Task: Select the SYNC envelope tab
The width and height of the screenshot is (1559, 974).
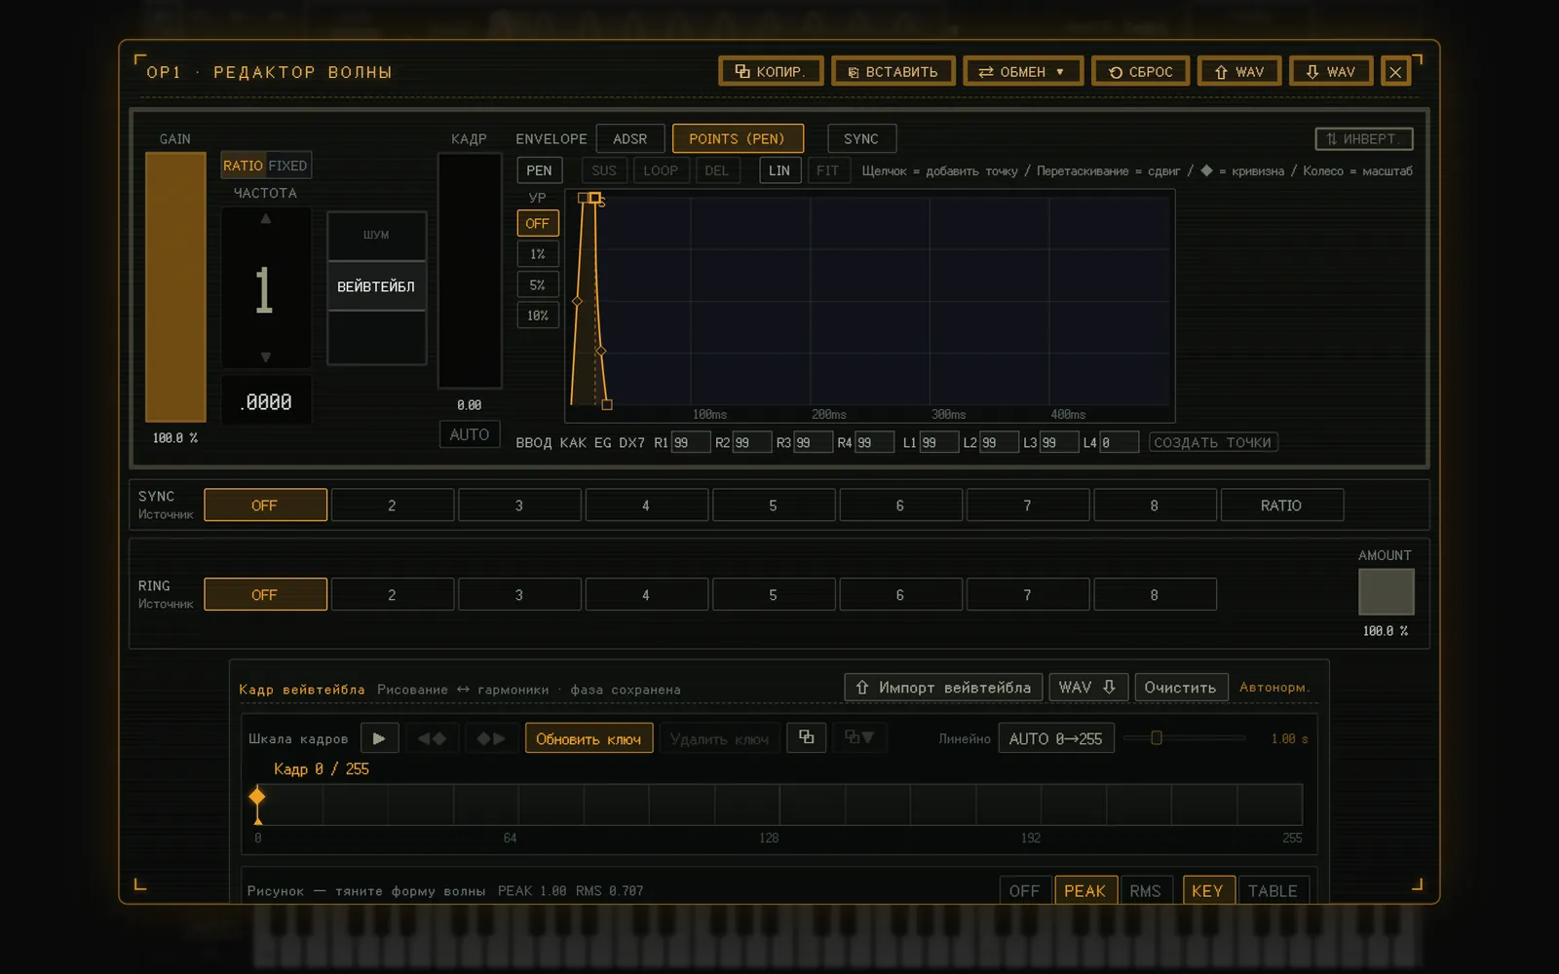Action: [861, 138]
